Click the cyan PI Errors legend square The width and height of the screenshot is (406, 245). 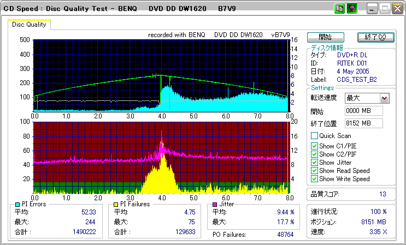pyautogui.click(x=17, y=204)
